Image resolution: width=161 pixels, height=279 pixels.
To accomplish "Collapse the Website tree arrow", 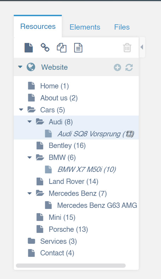I will tap(20, 67).
